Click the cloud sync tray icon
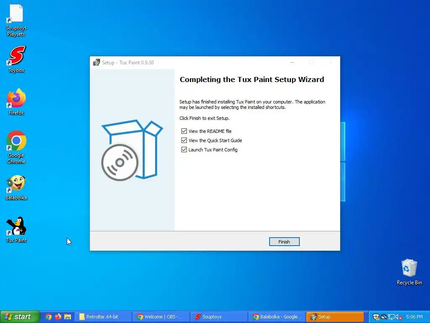This screenshot has width=430, height=323. coord(384,317)
